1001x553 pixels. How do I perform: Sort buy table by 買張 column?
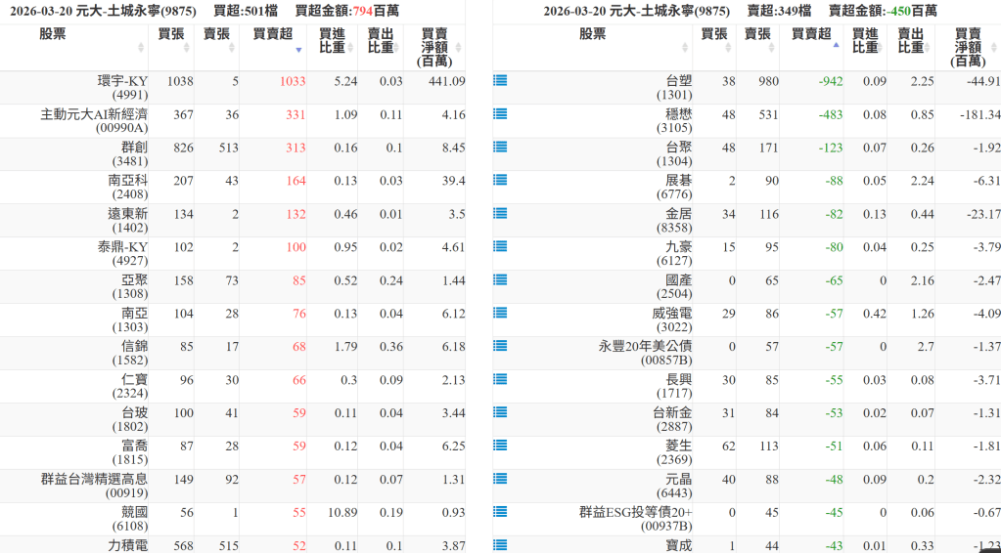(x=171, y=34)
